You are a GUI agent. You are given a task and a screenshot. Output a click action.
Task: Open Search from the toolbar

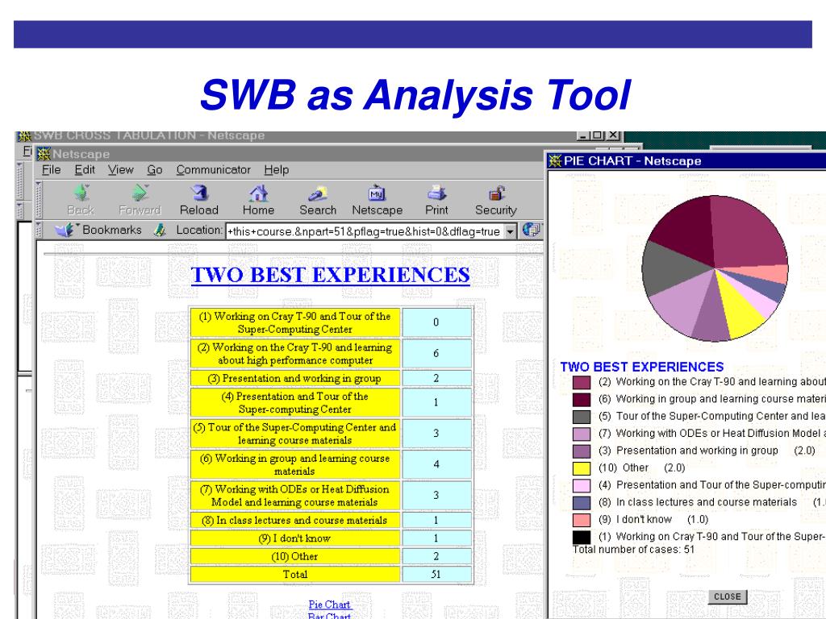tap(318, 193)
